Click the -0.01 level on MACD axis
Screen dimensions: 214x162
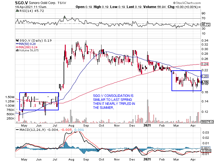coord(205,154)
